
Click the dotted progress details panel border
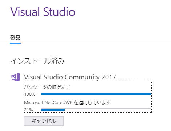[x=88, y=81]
